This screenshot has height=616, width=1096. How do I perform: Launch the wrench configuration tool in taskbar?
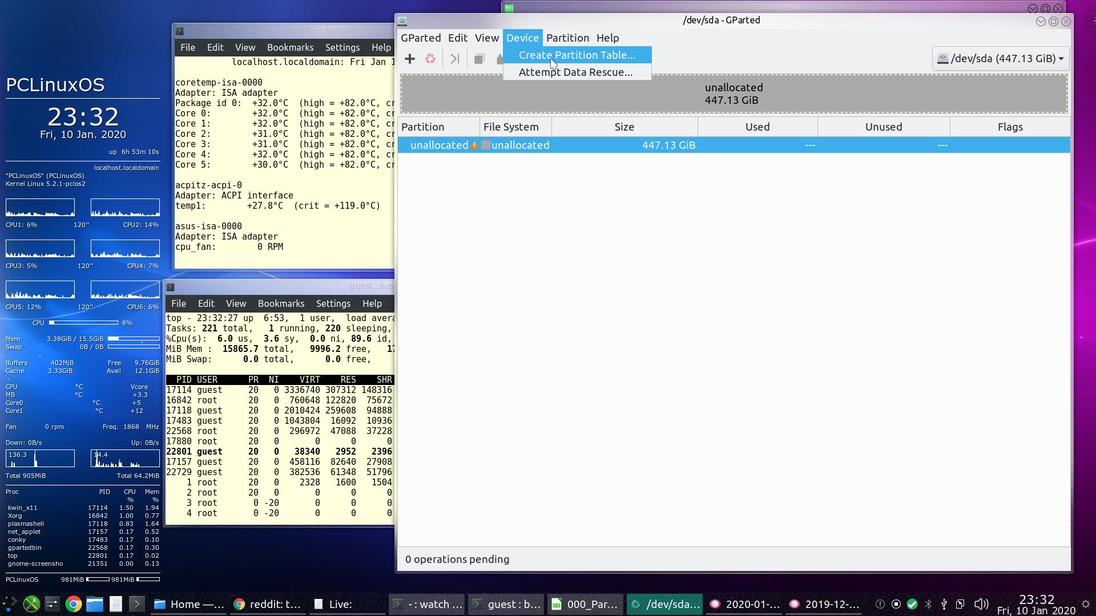(x=31, y=604)
